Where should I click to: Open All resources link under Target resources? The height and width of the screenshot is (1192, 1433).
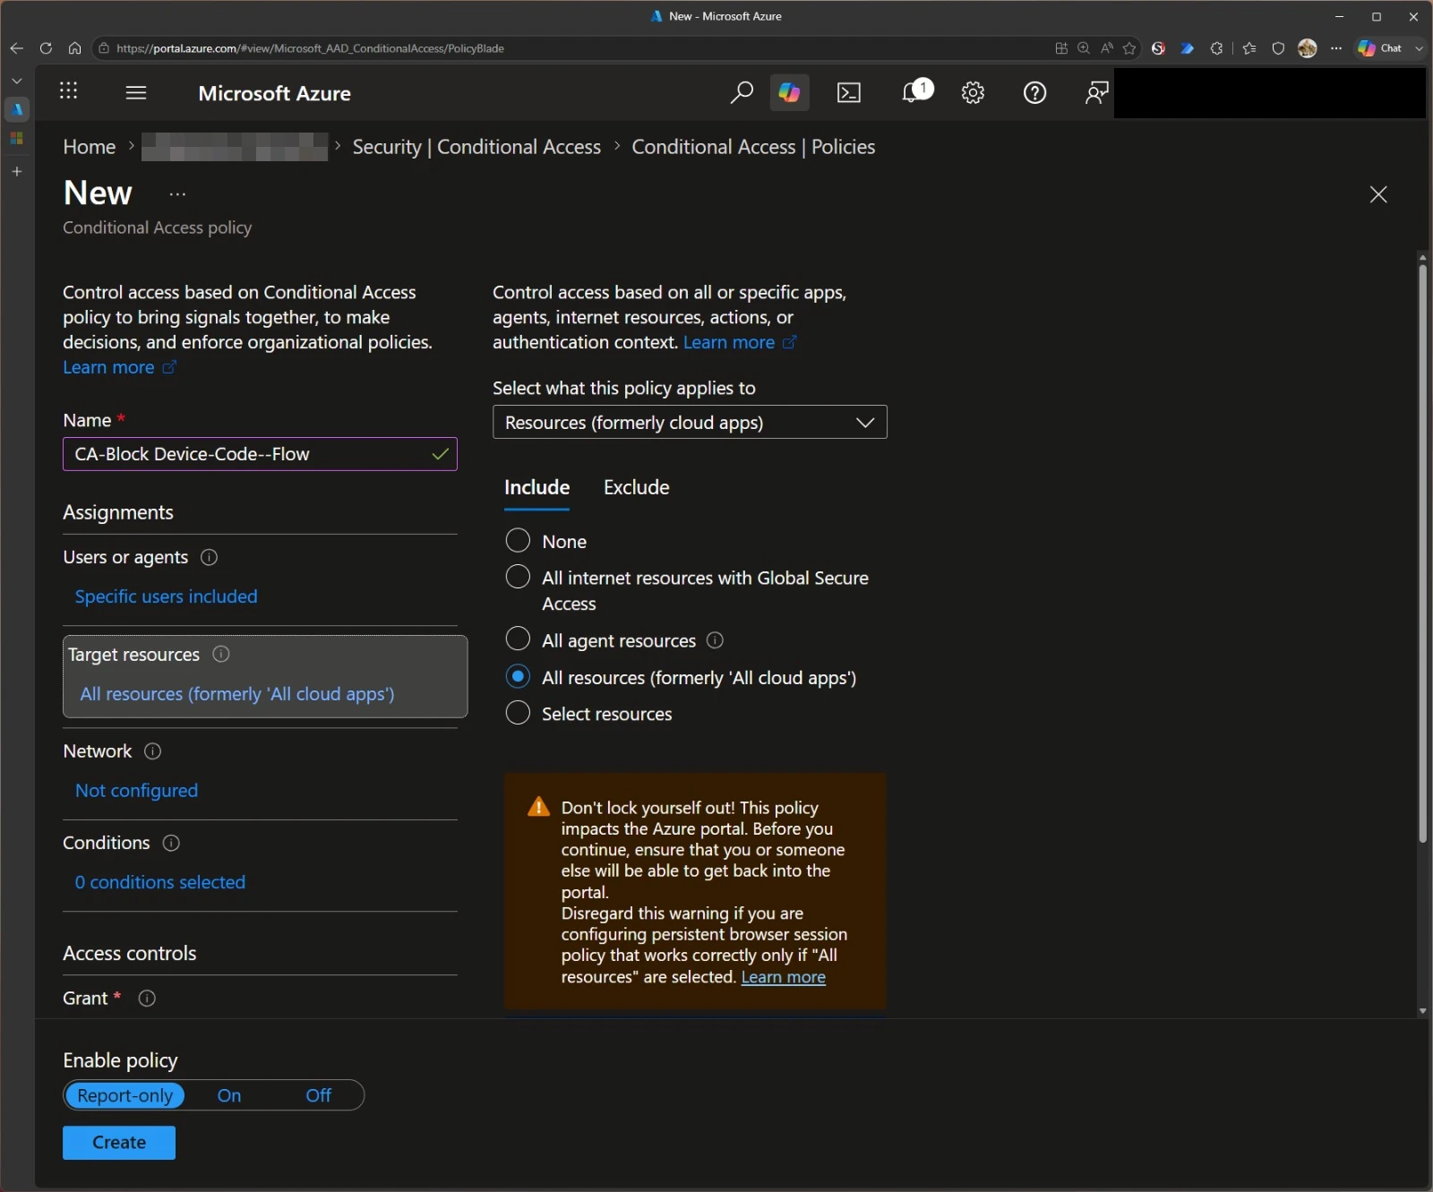click(237, 694)
